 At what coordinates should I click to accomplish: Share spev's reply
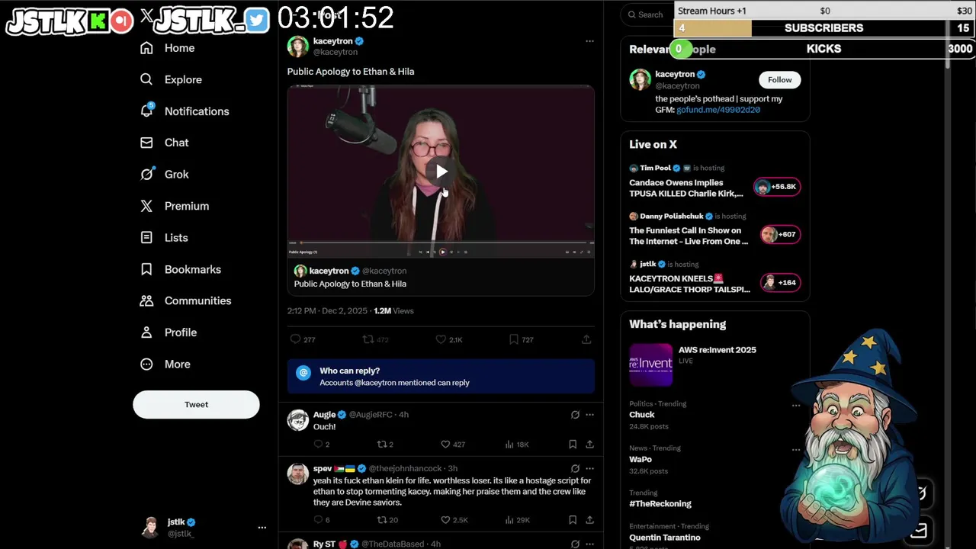pos(589,520)
